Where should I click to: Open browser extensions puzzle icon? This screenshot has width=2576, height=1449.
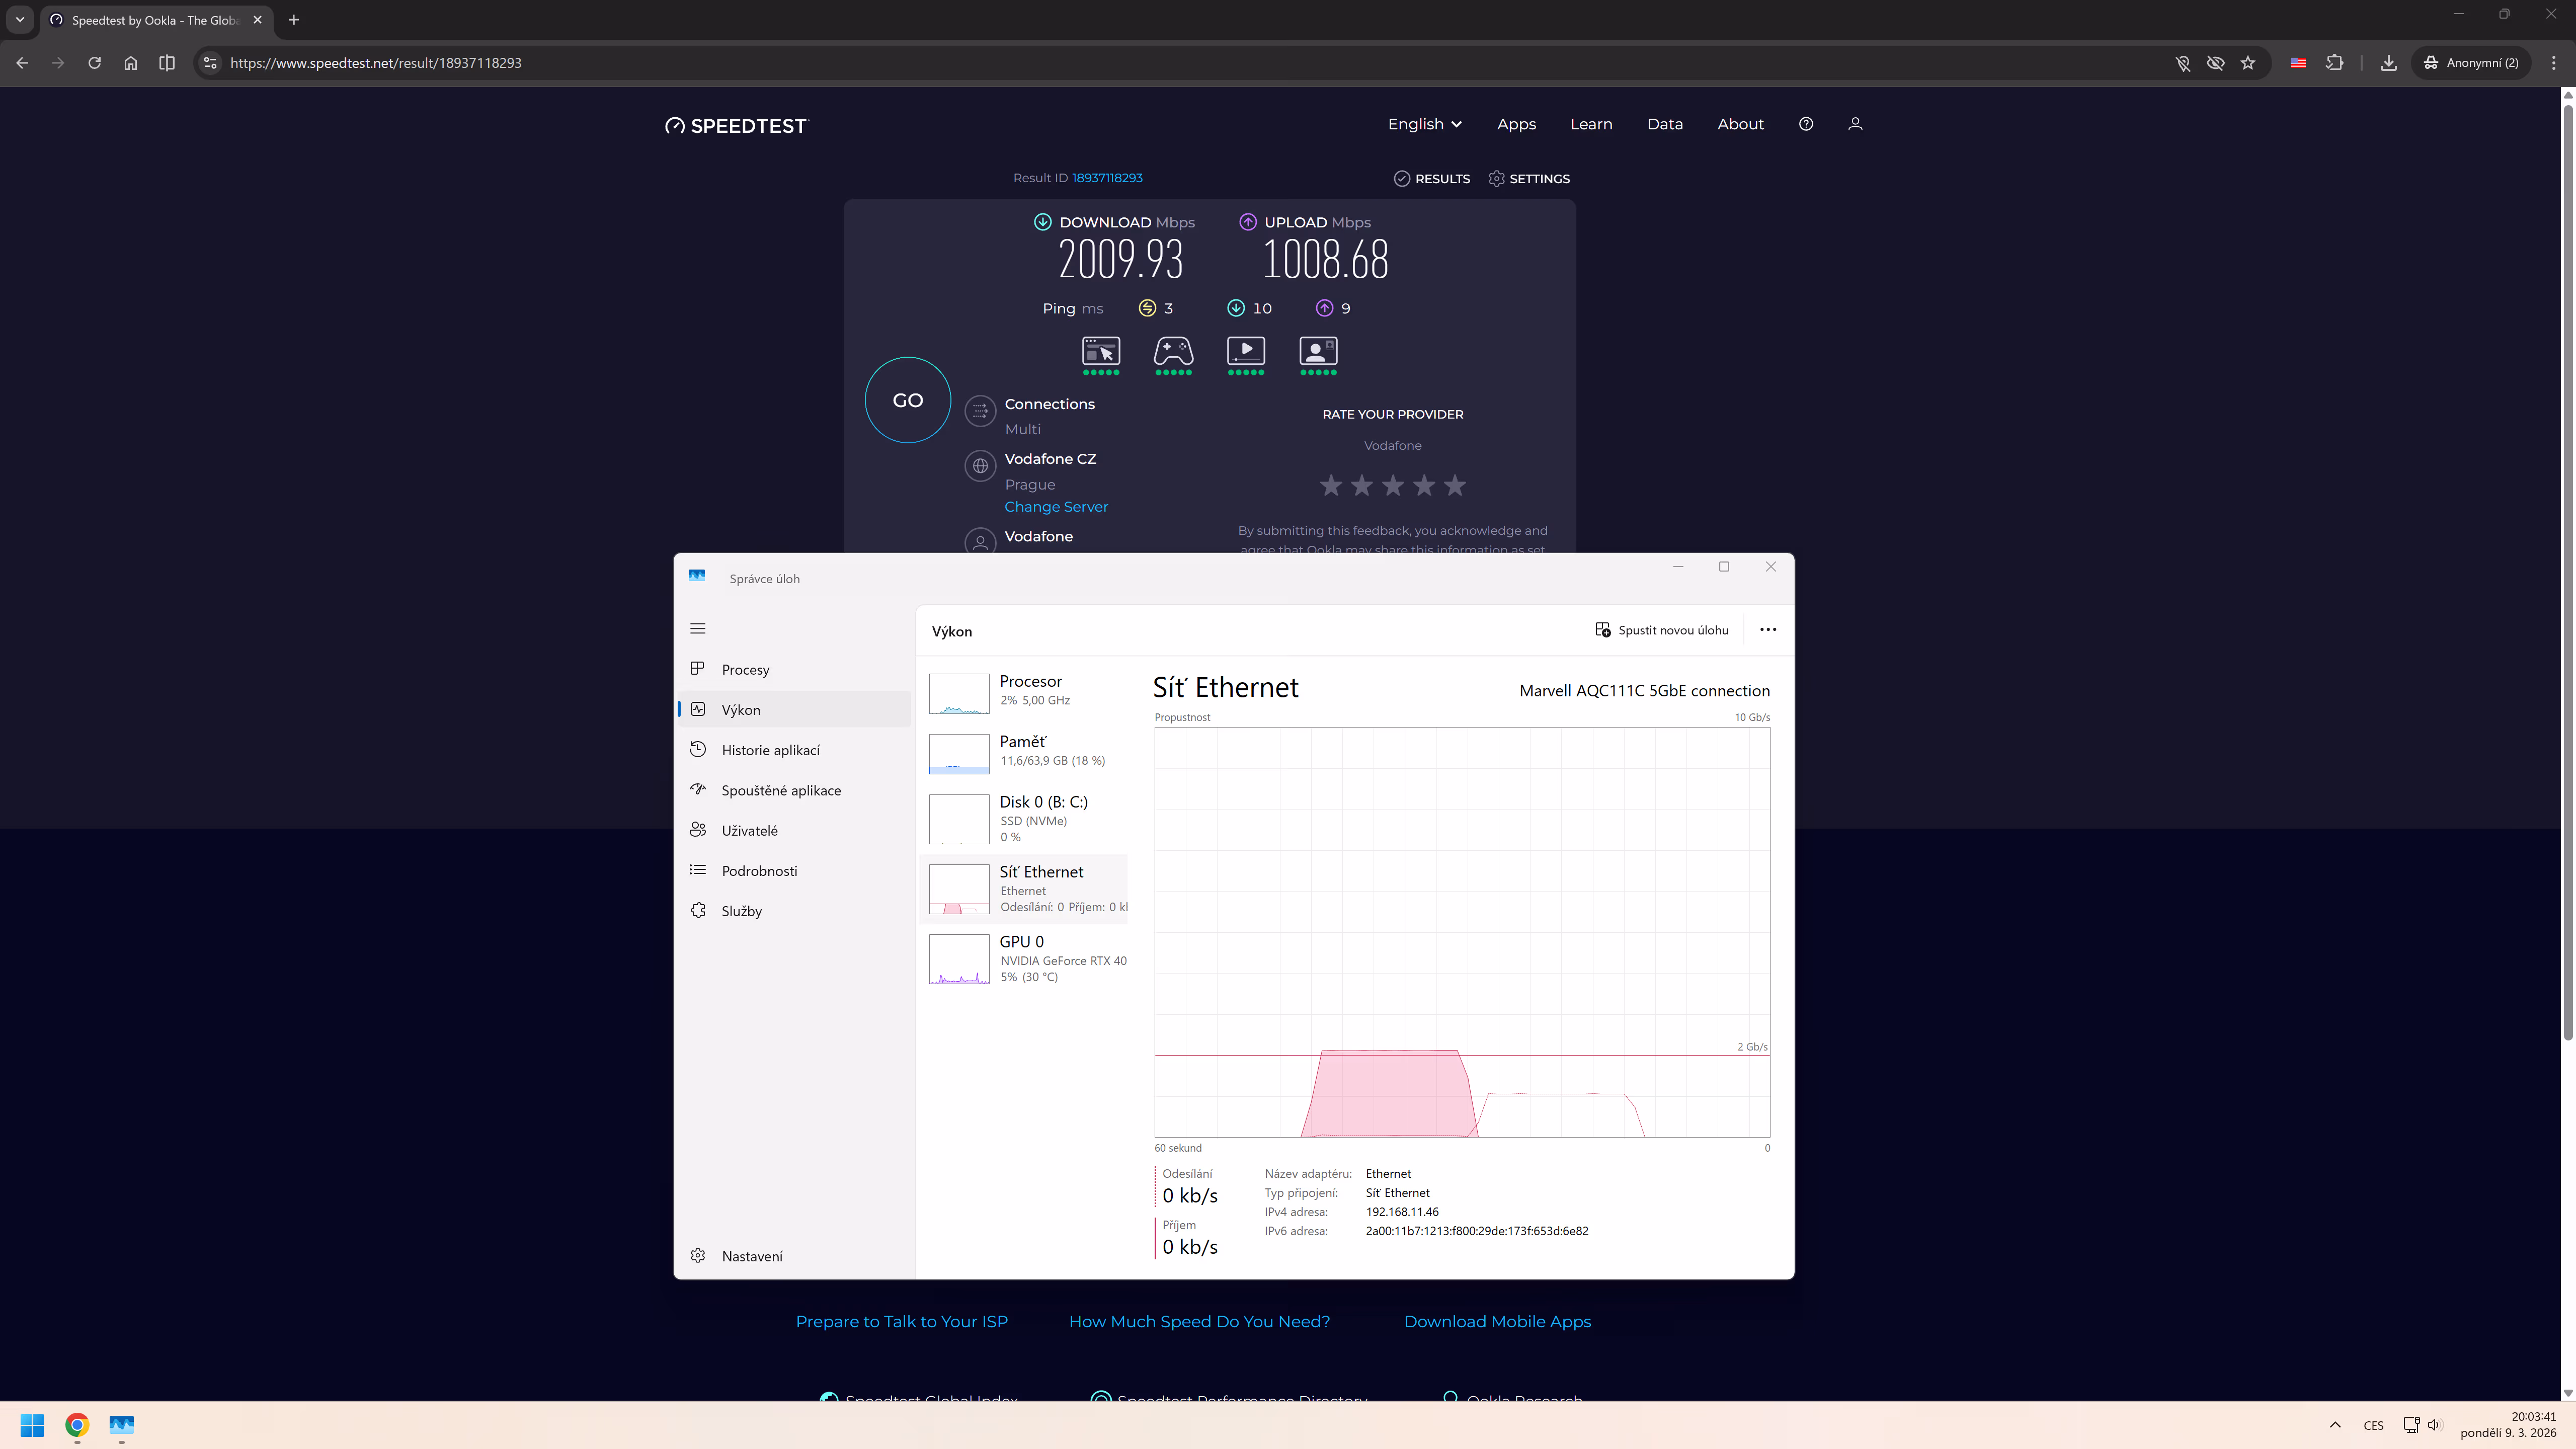tap(2334, 63)
